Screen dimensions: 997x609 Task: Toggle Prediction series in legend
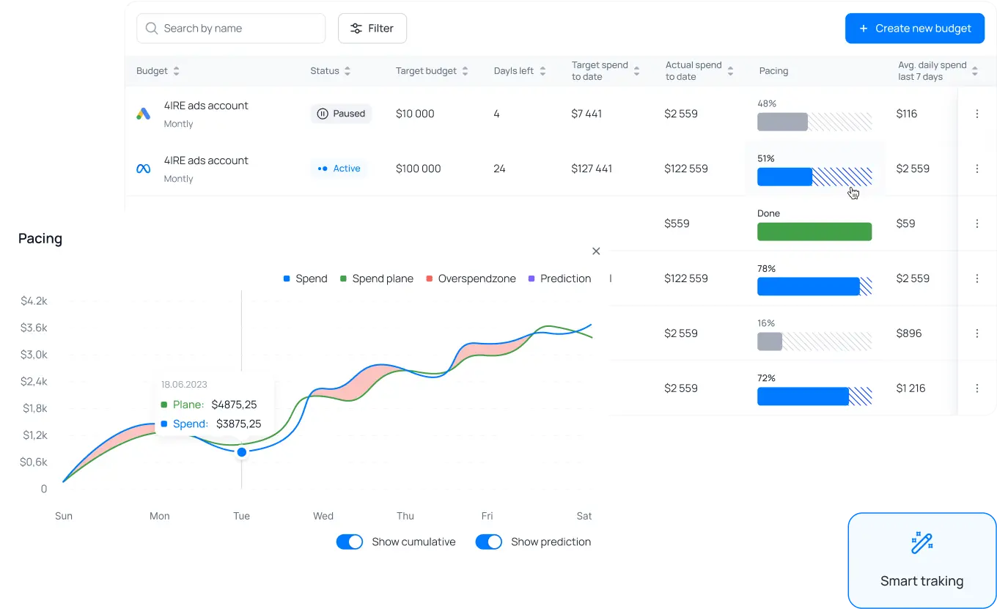(x=559, y=278)
